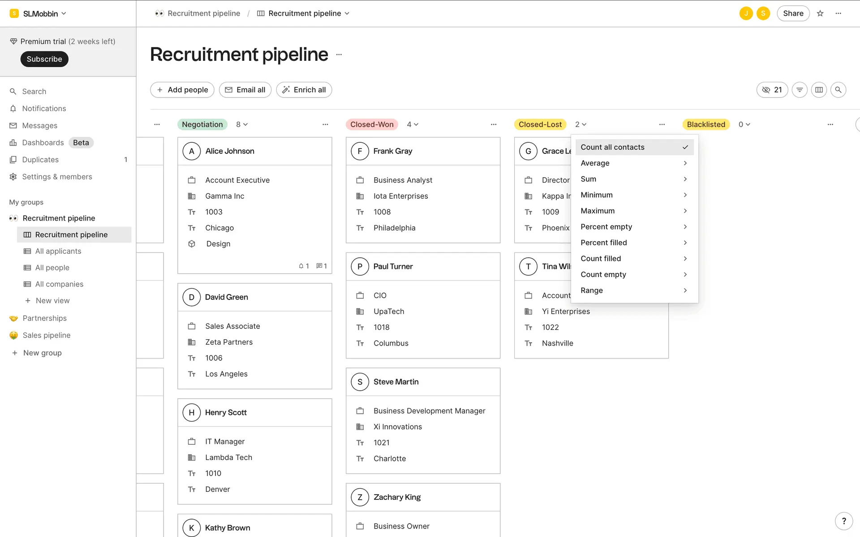860x537 pixels.
Task: Open the column layout icon button
Action: point(819,90)
